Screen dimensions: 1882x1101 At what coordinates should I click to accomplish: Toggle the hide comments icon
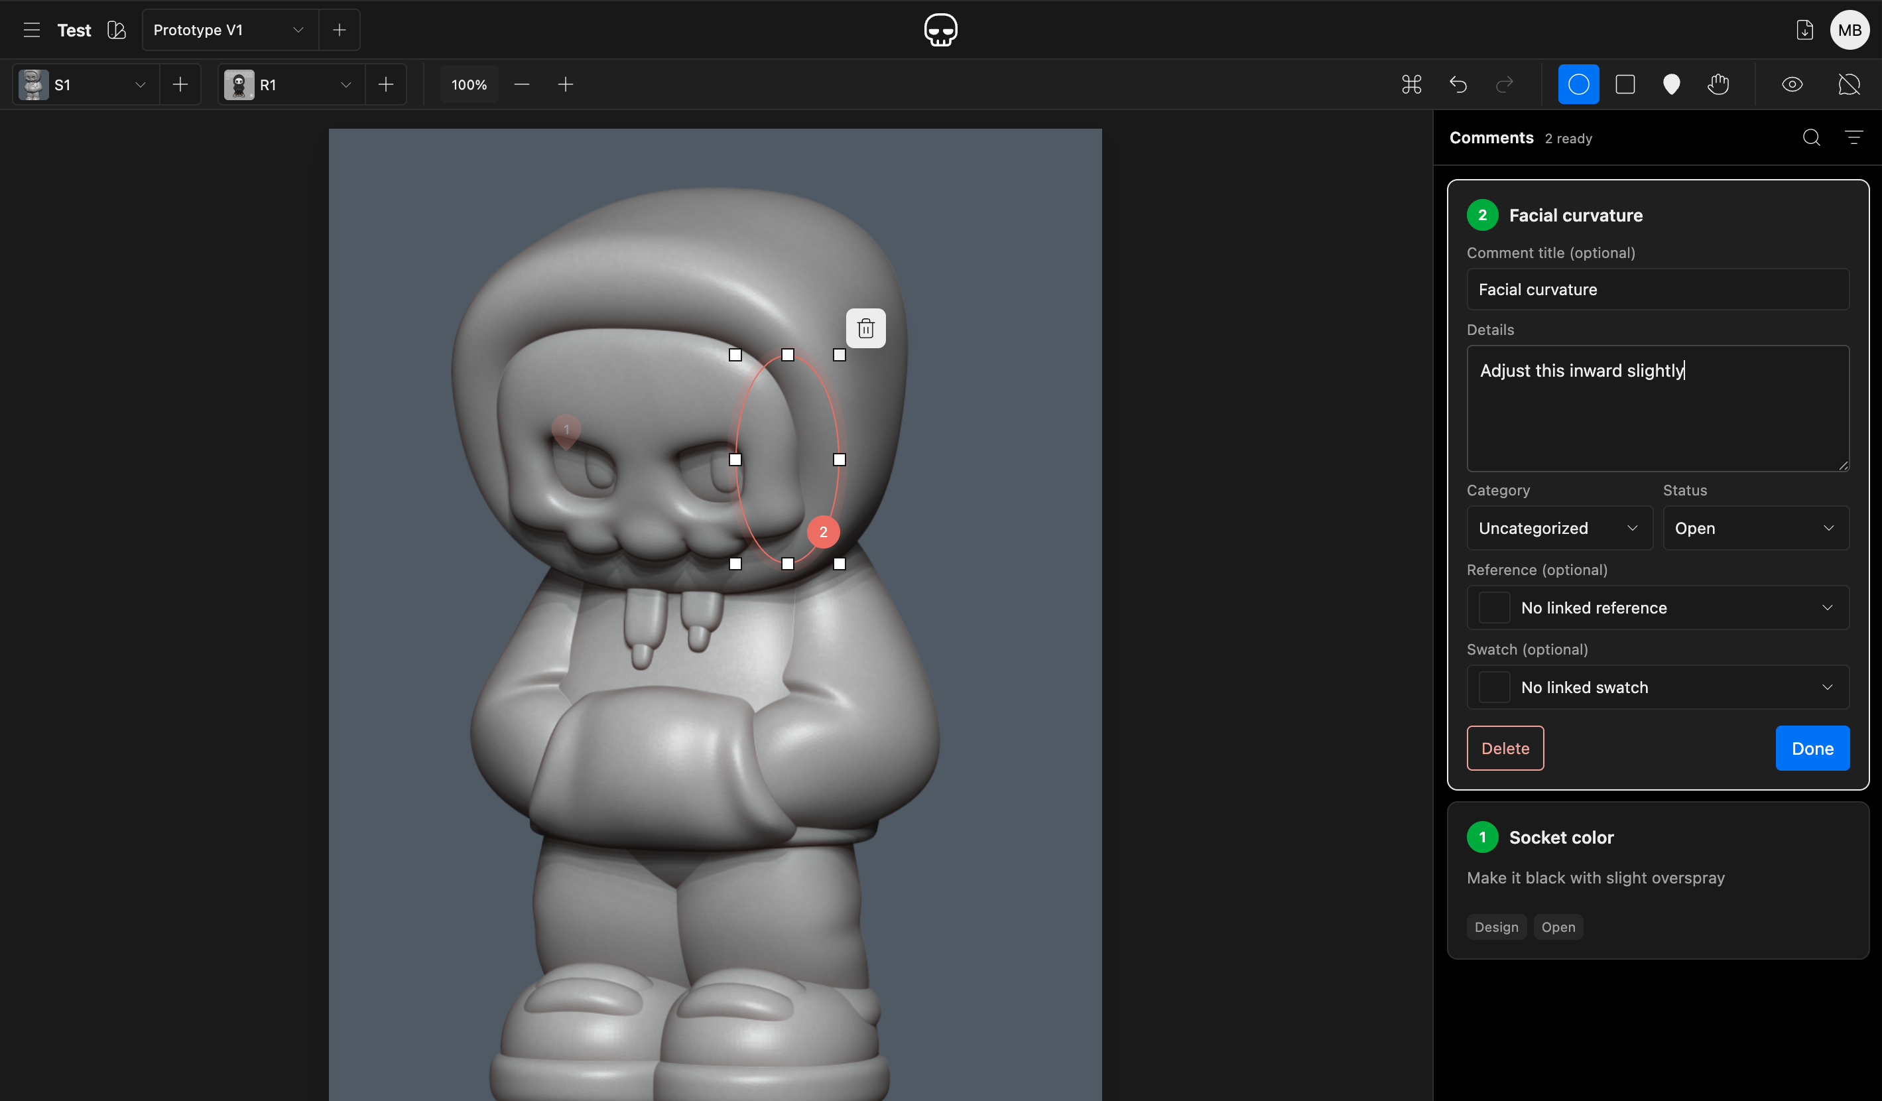tap(1849, 84)
